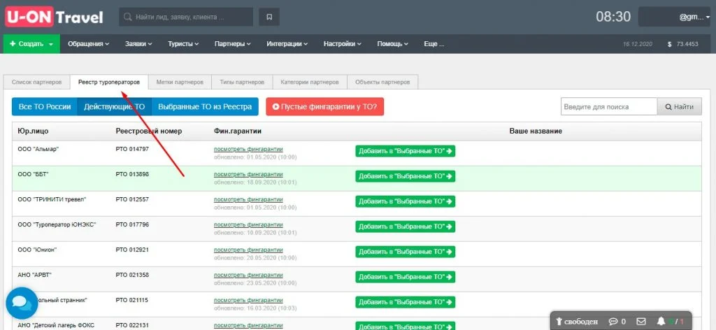Click the 'Введите для поиска' field
Screen dimensions: 716x330
609,107
